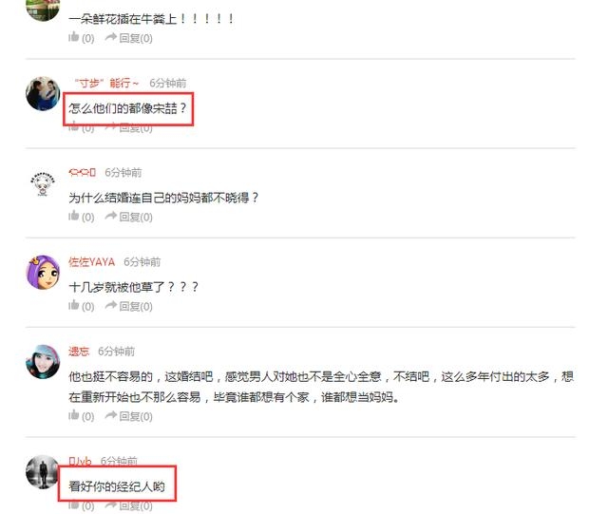
Task: View avatar of user 遗忘
Action: click(x=43, y=362)
